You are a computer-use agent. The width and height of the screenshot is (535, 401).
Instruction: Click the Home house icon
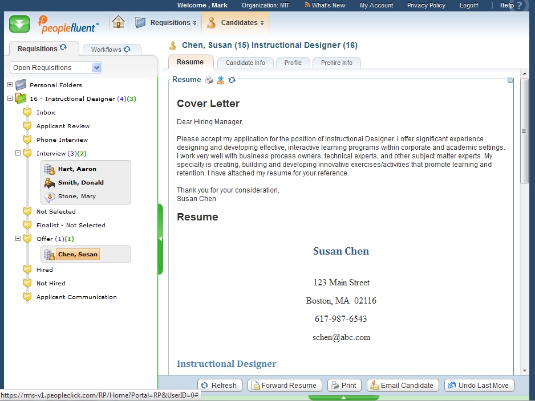(118, 23)
